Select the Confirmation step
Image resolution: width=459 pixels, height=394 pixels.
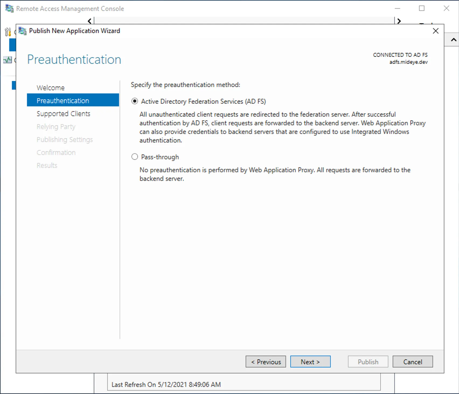[56, 152]
